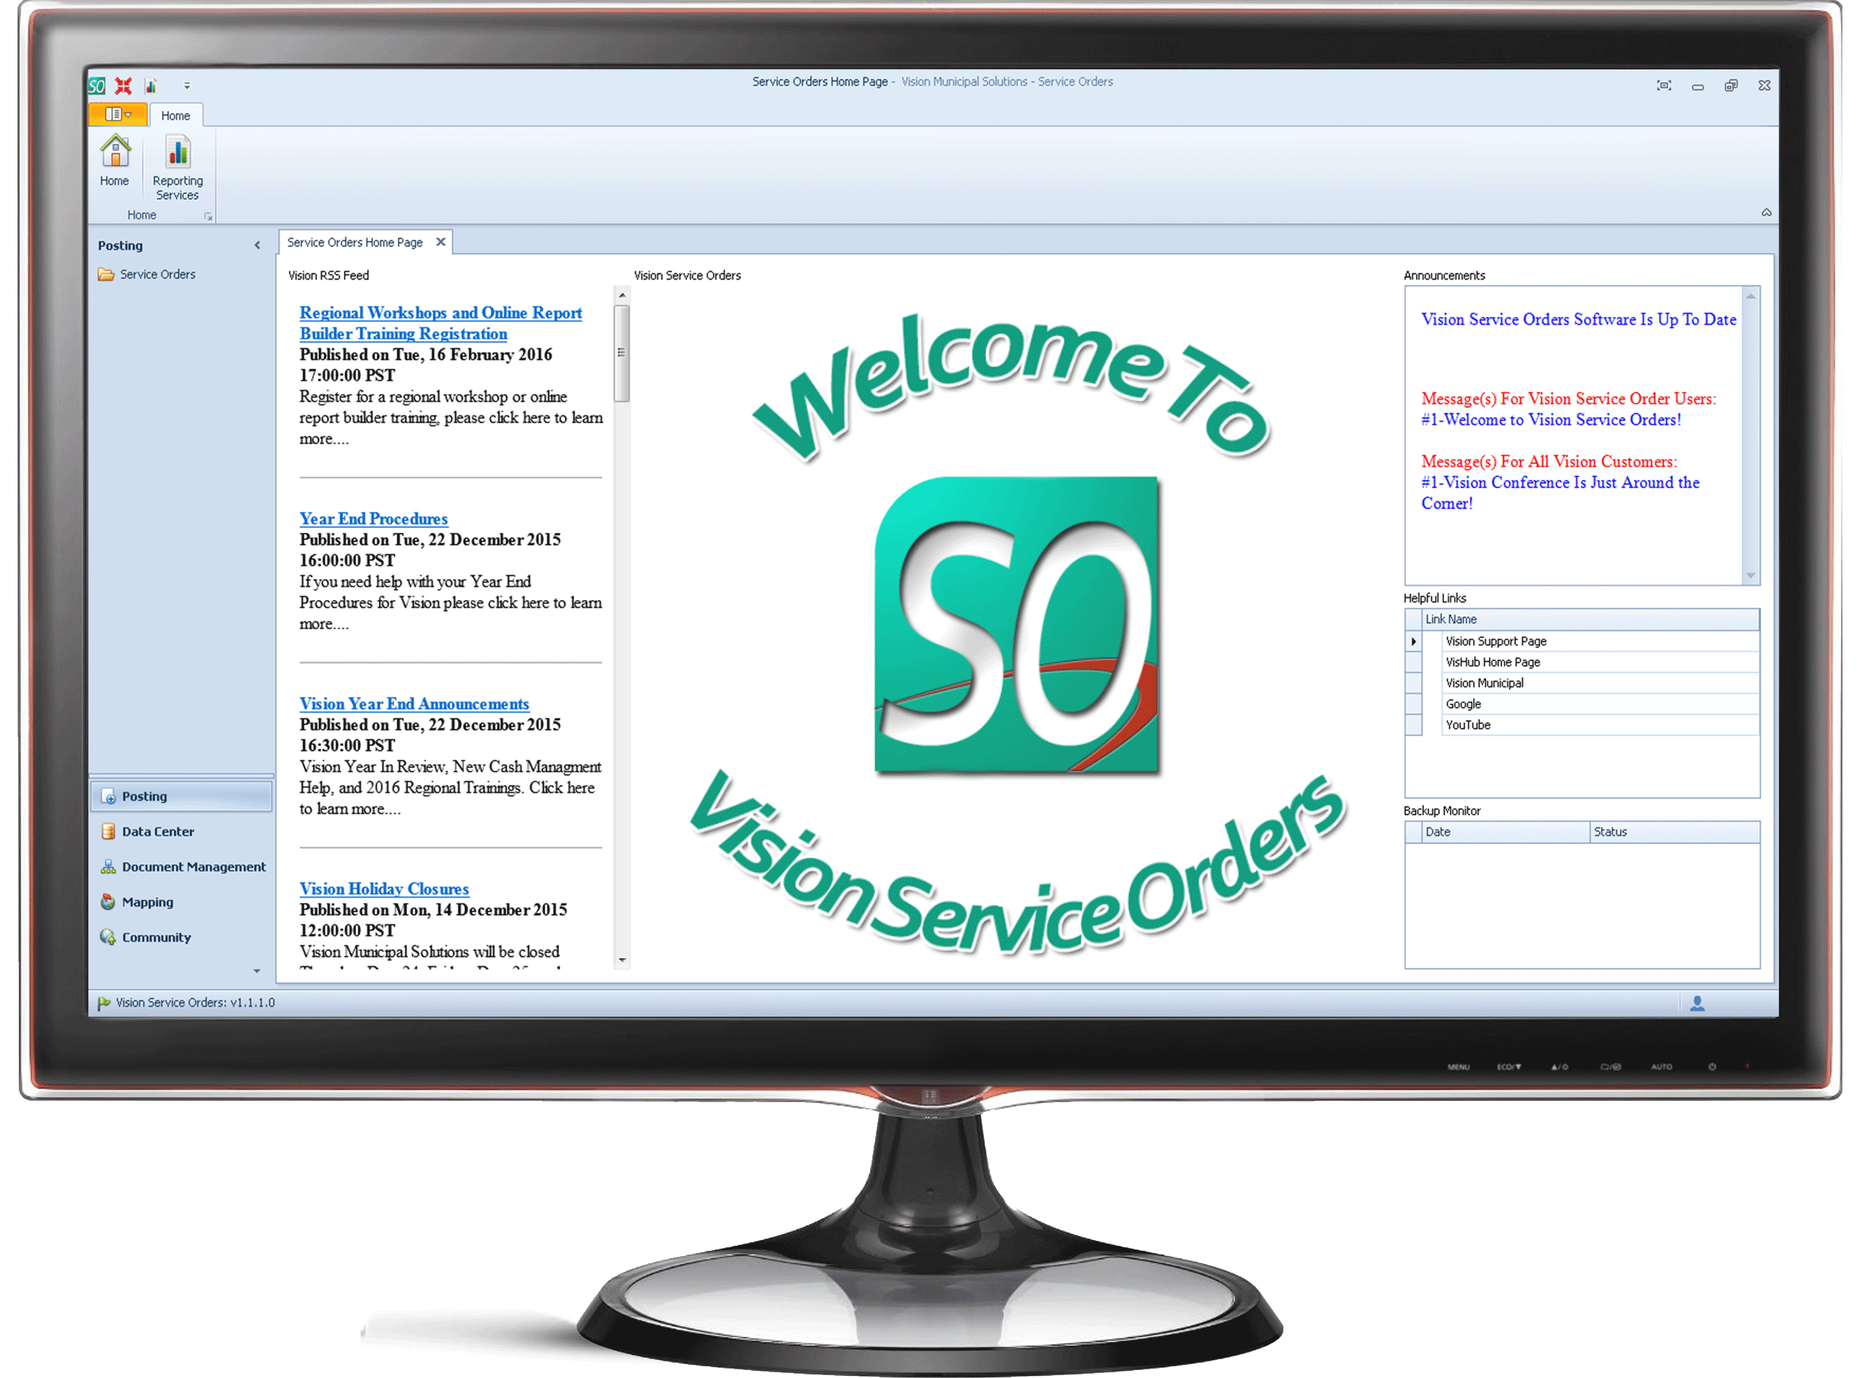Click the Document Management network icon
This screenshot has width=1857, height=1378.
(x=107, y=866)
